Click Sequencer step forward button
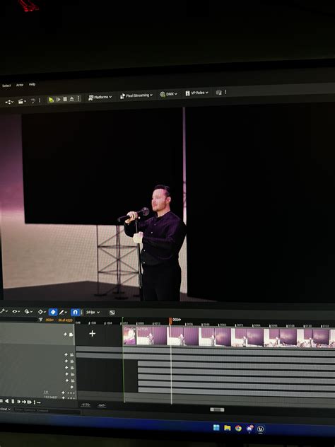This screenshot has width=335, height=447. click(18, 402)
